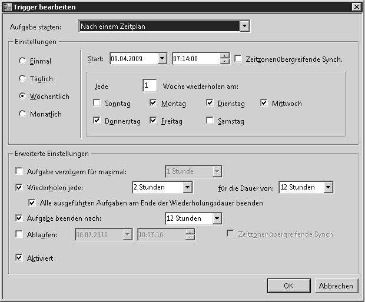
Task: Select the Täglich radio button
Action: [22, 79]
